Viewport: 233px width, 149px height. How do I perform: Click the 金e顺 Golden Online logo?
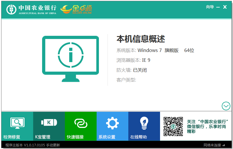[76, 9]
